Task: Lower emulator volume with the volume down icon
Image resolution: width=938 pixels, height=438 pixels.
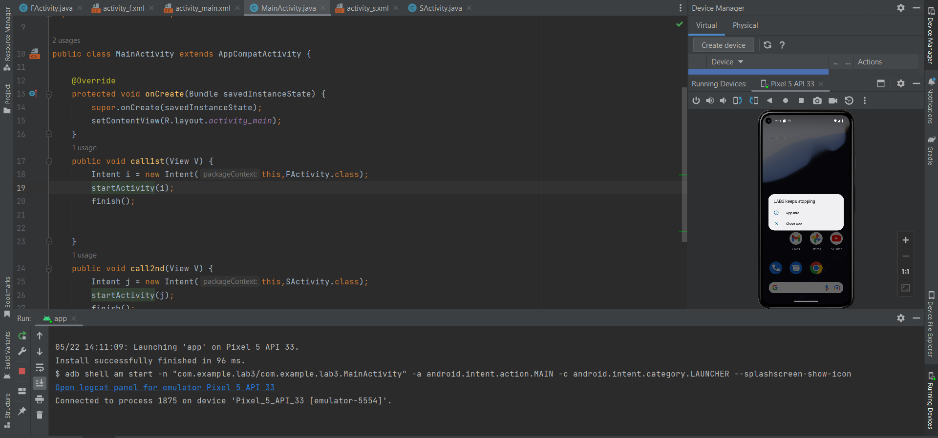Action: 723,100
